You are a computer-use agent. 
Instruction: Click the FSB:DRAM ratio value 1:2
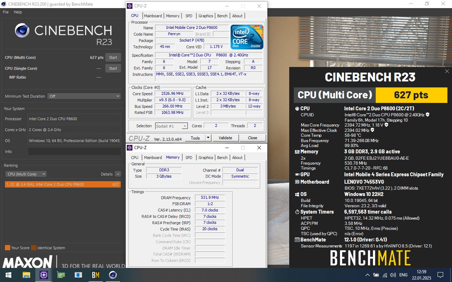click(x=210, y=204)
